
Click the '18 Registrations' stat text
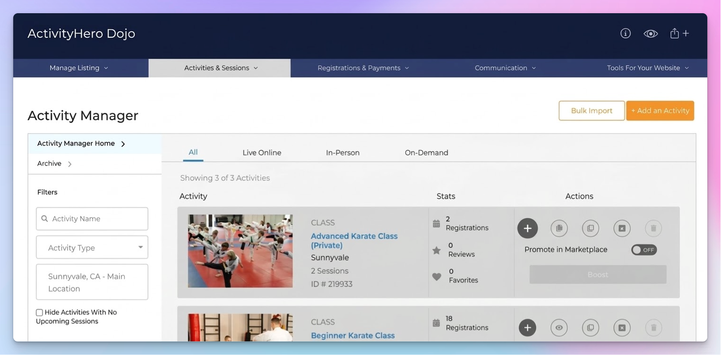pyautogui.click(x=467, y=323)
